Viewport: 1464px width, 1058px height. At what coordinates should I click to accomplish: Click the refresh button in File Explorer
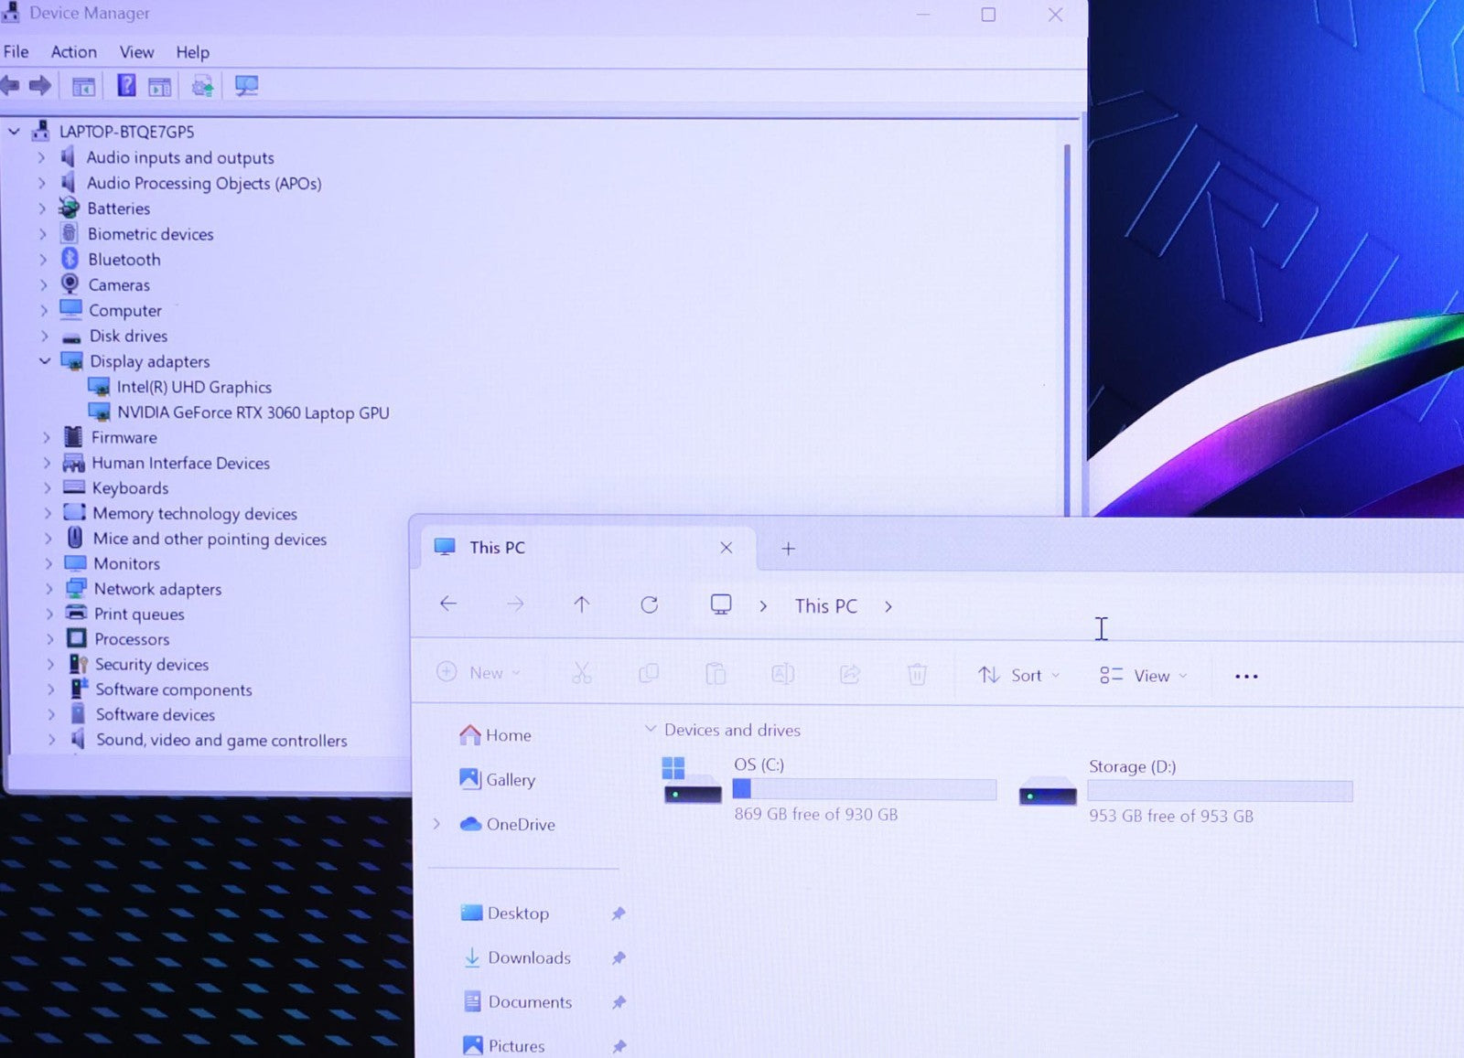point(650,604)
